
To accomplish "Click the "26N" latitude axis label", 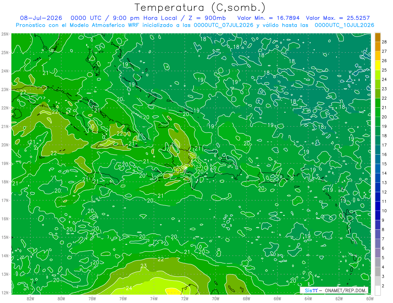I will click(5, 34).
